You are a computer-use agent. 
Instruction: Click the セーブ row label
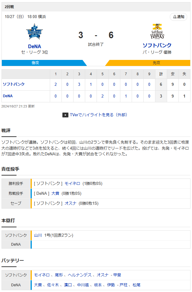pyautogui.click(x=16, y=203)
